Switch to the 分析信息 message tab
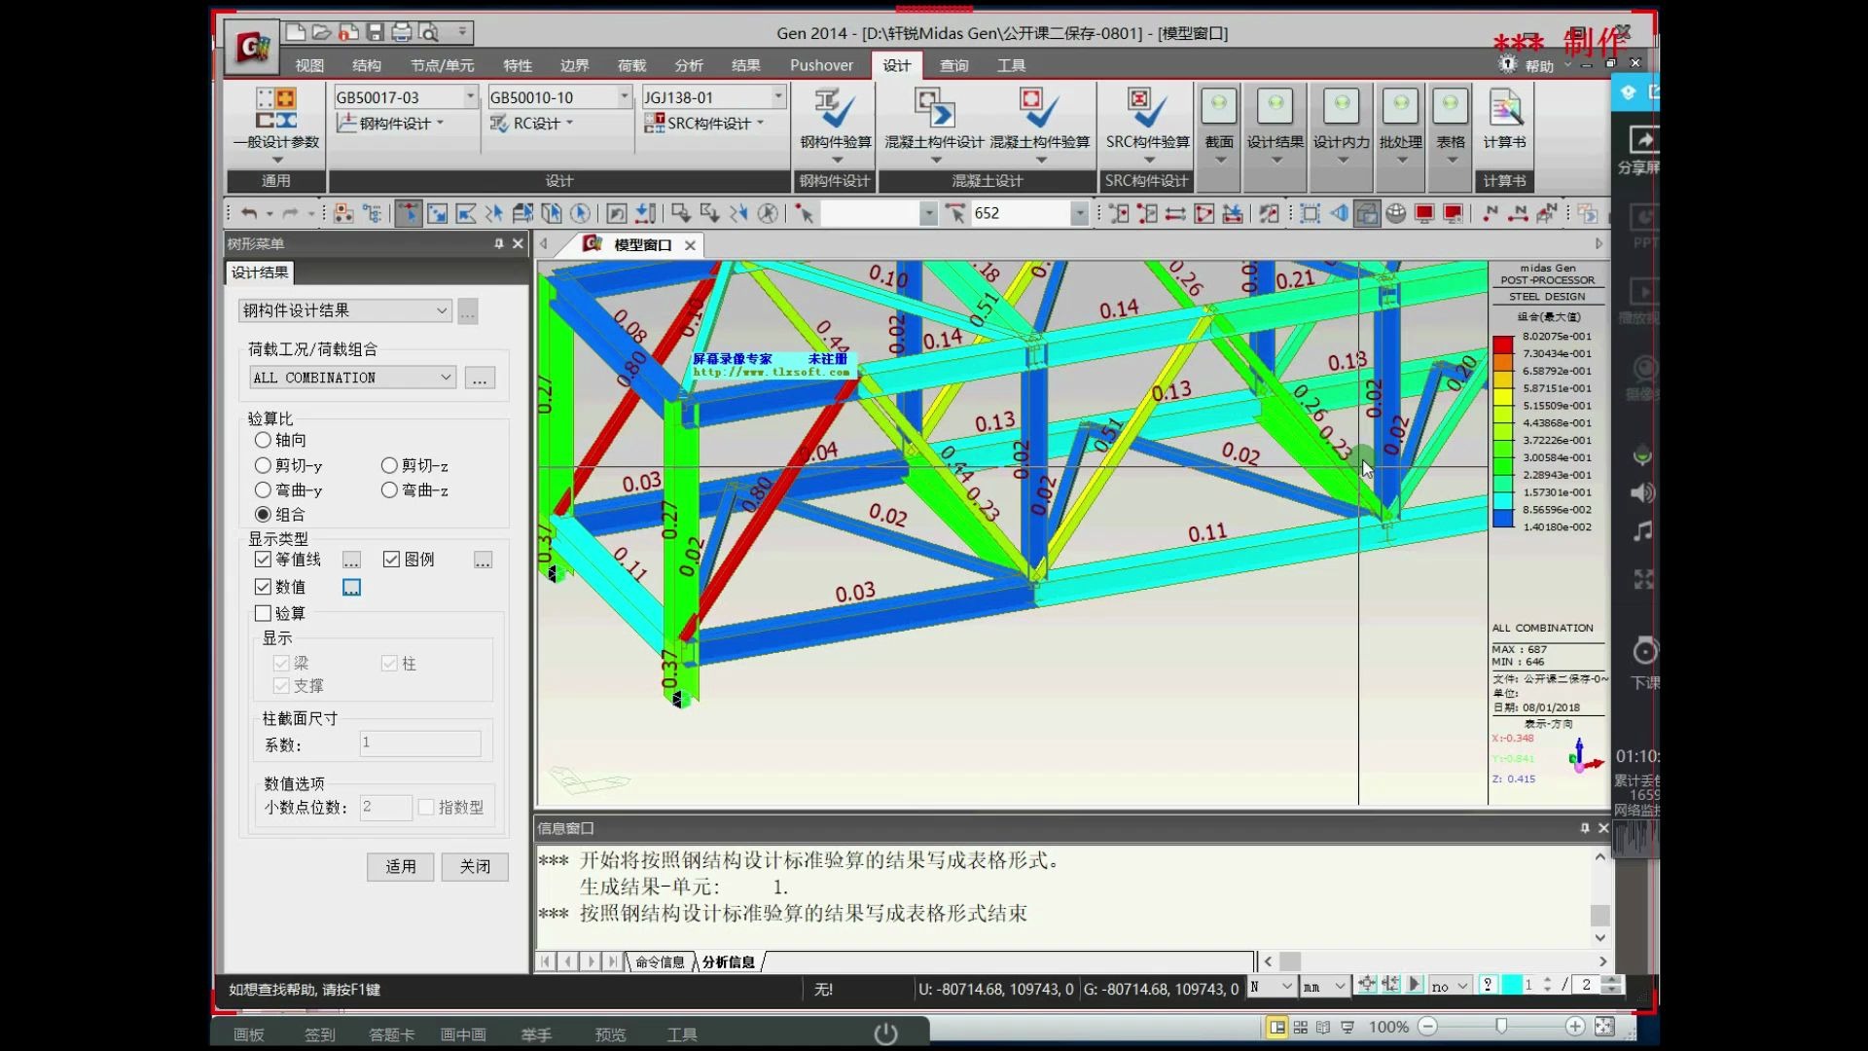The height and width of the screenshot is (1051, 1868). (728, 961)
